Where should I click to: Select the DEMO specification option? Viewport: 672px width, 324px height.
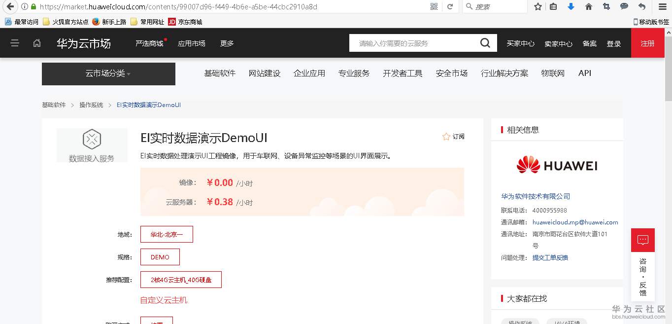coord(160,257)
